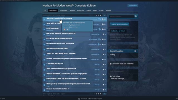This screenshot has width=178, height=100.
Task: Open the Guides tab
Action: (101, 11)
